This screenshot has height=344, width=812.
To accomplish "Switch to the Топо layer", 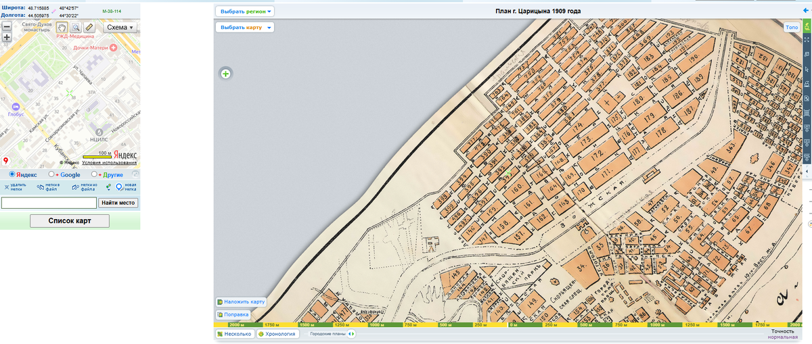I will click(792, 27).
